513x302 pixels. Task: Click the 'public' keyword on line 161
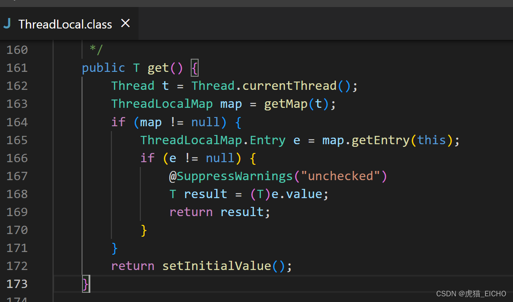tap(103, 68)
